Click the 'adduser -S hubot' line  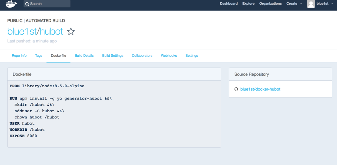(39, 111)
